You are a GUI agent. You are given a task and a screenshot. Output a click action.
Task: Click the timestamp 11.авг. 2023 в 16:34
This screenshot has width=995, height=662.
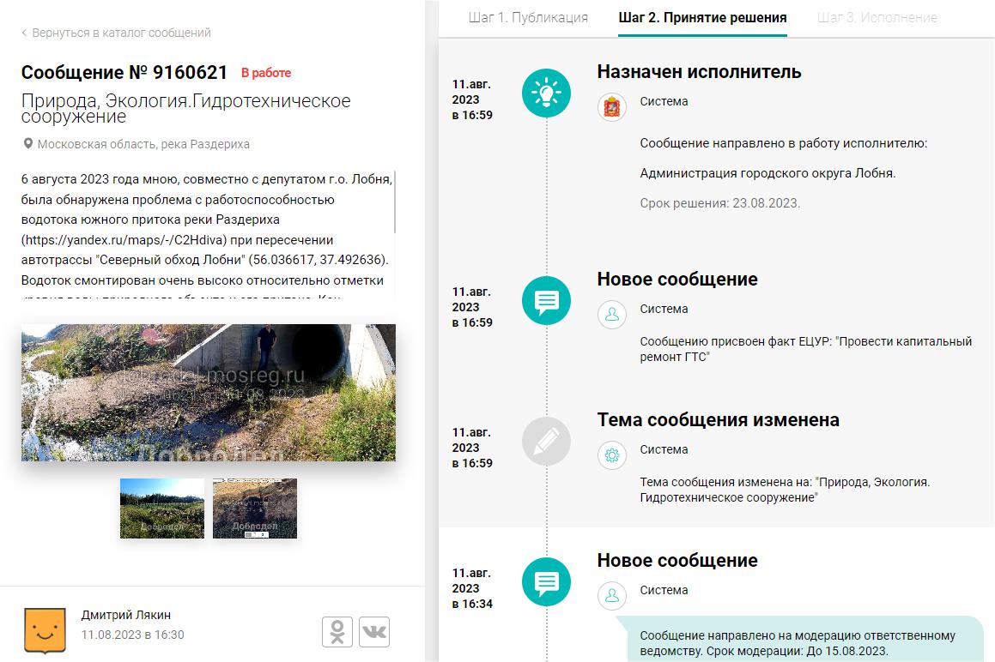(472, 588)
